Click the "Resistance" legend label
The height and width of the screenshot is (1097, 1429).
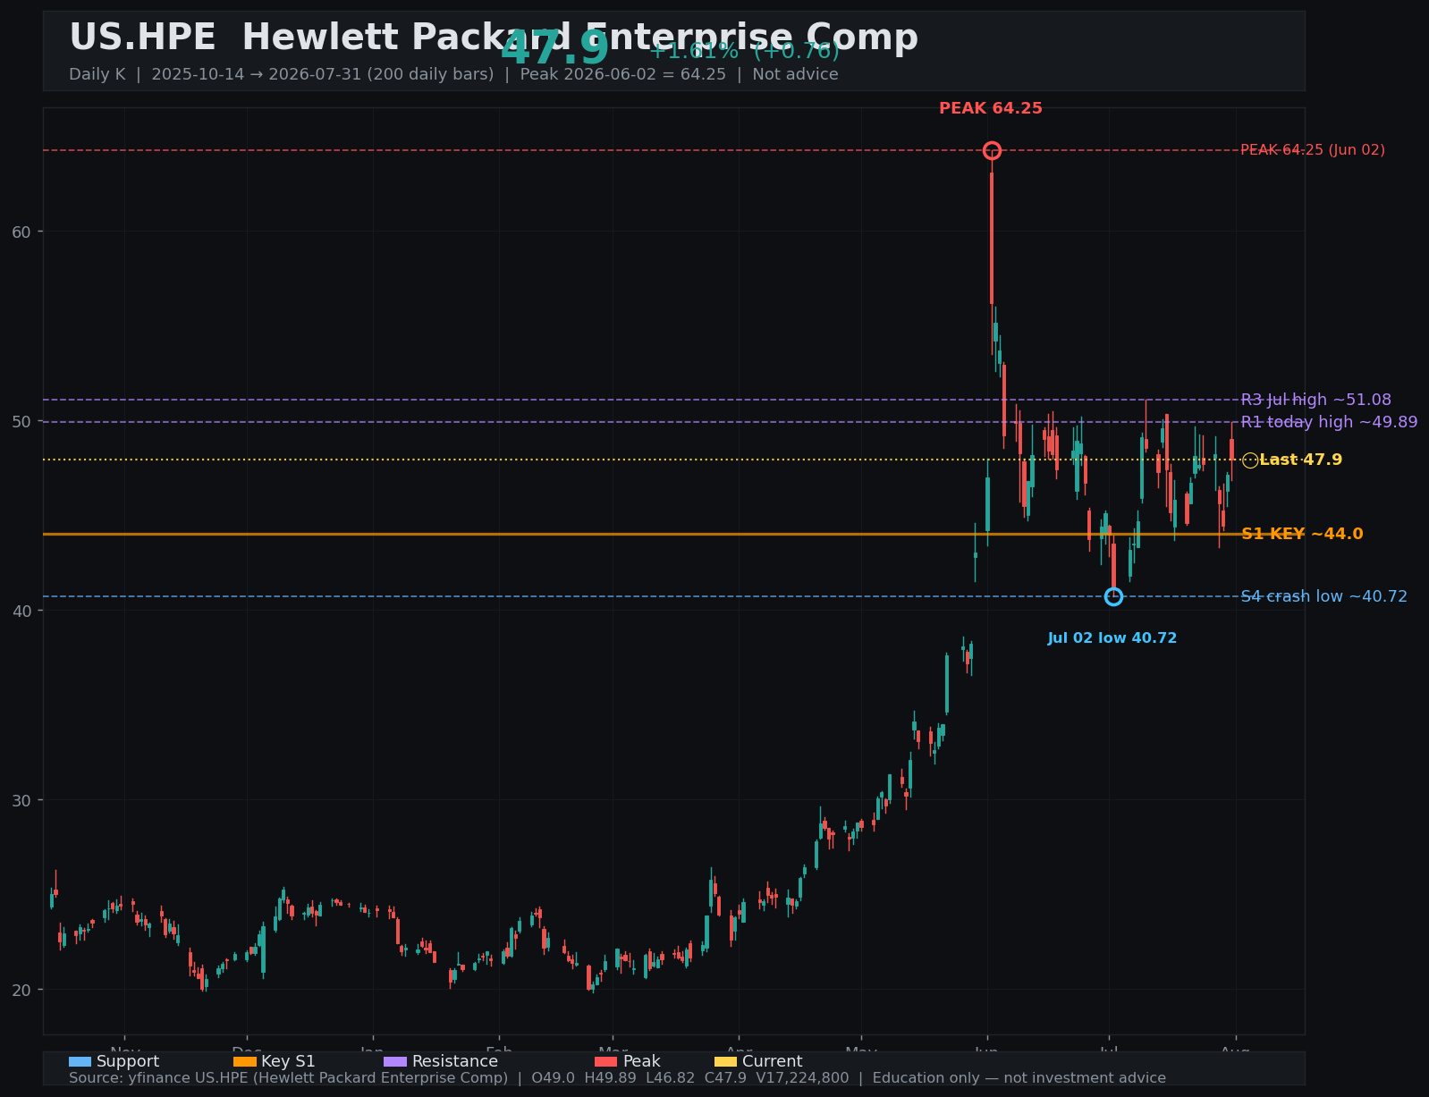pyautogui.click(x=455, y=1062)
